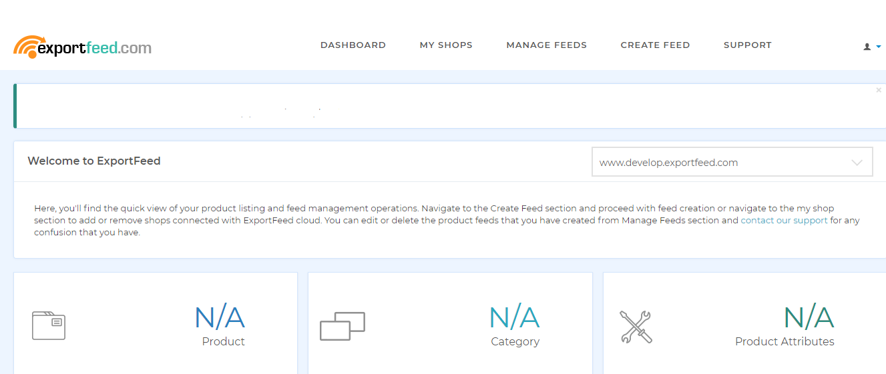The height and width of the screenshot is (374, 886).
Task: Click the Welcome to ExportFeed heading
Action: click(94, 161)
